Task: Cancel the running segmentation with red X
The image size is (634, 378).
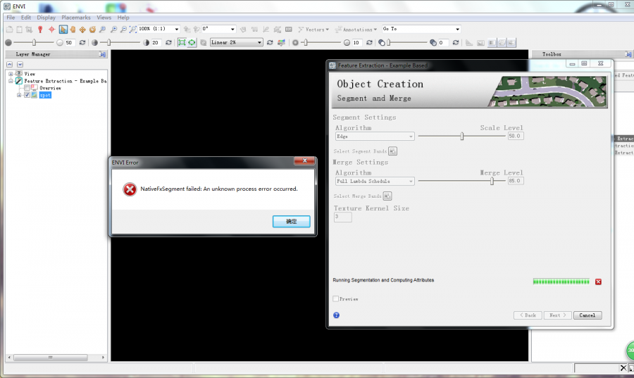Action: [x=598, y=282]
